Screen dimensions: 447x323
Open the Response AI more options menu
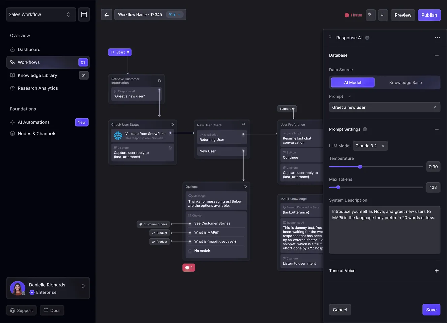pos(437,38)
